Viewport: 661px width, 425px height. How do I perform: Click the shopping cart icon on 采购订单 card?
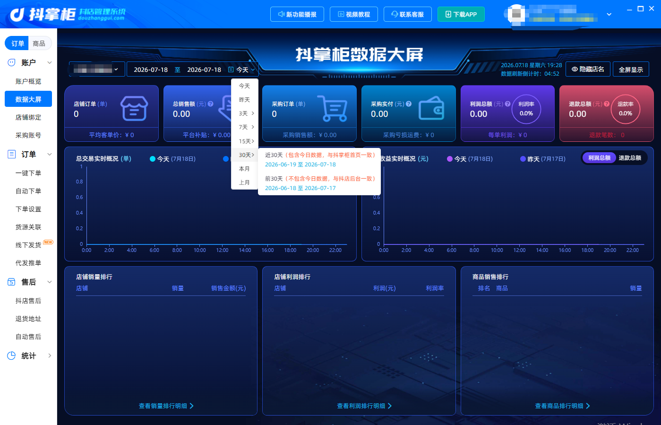point(332,108)
